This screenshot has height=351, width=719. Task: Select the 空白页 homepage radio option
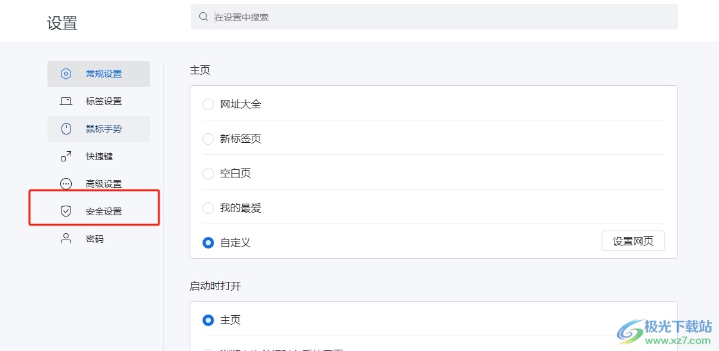tap(208, 173)
